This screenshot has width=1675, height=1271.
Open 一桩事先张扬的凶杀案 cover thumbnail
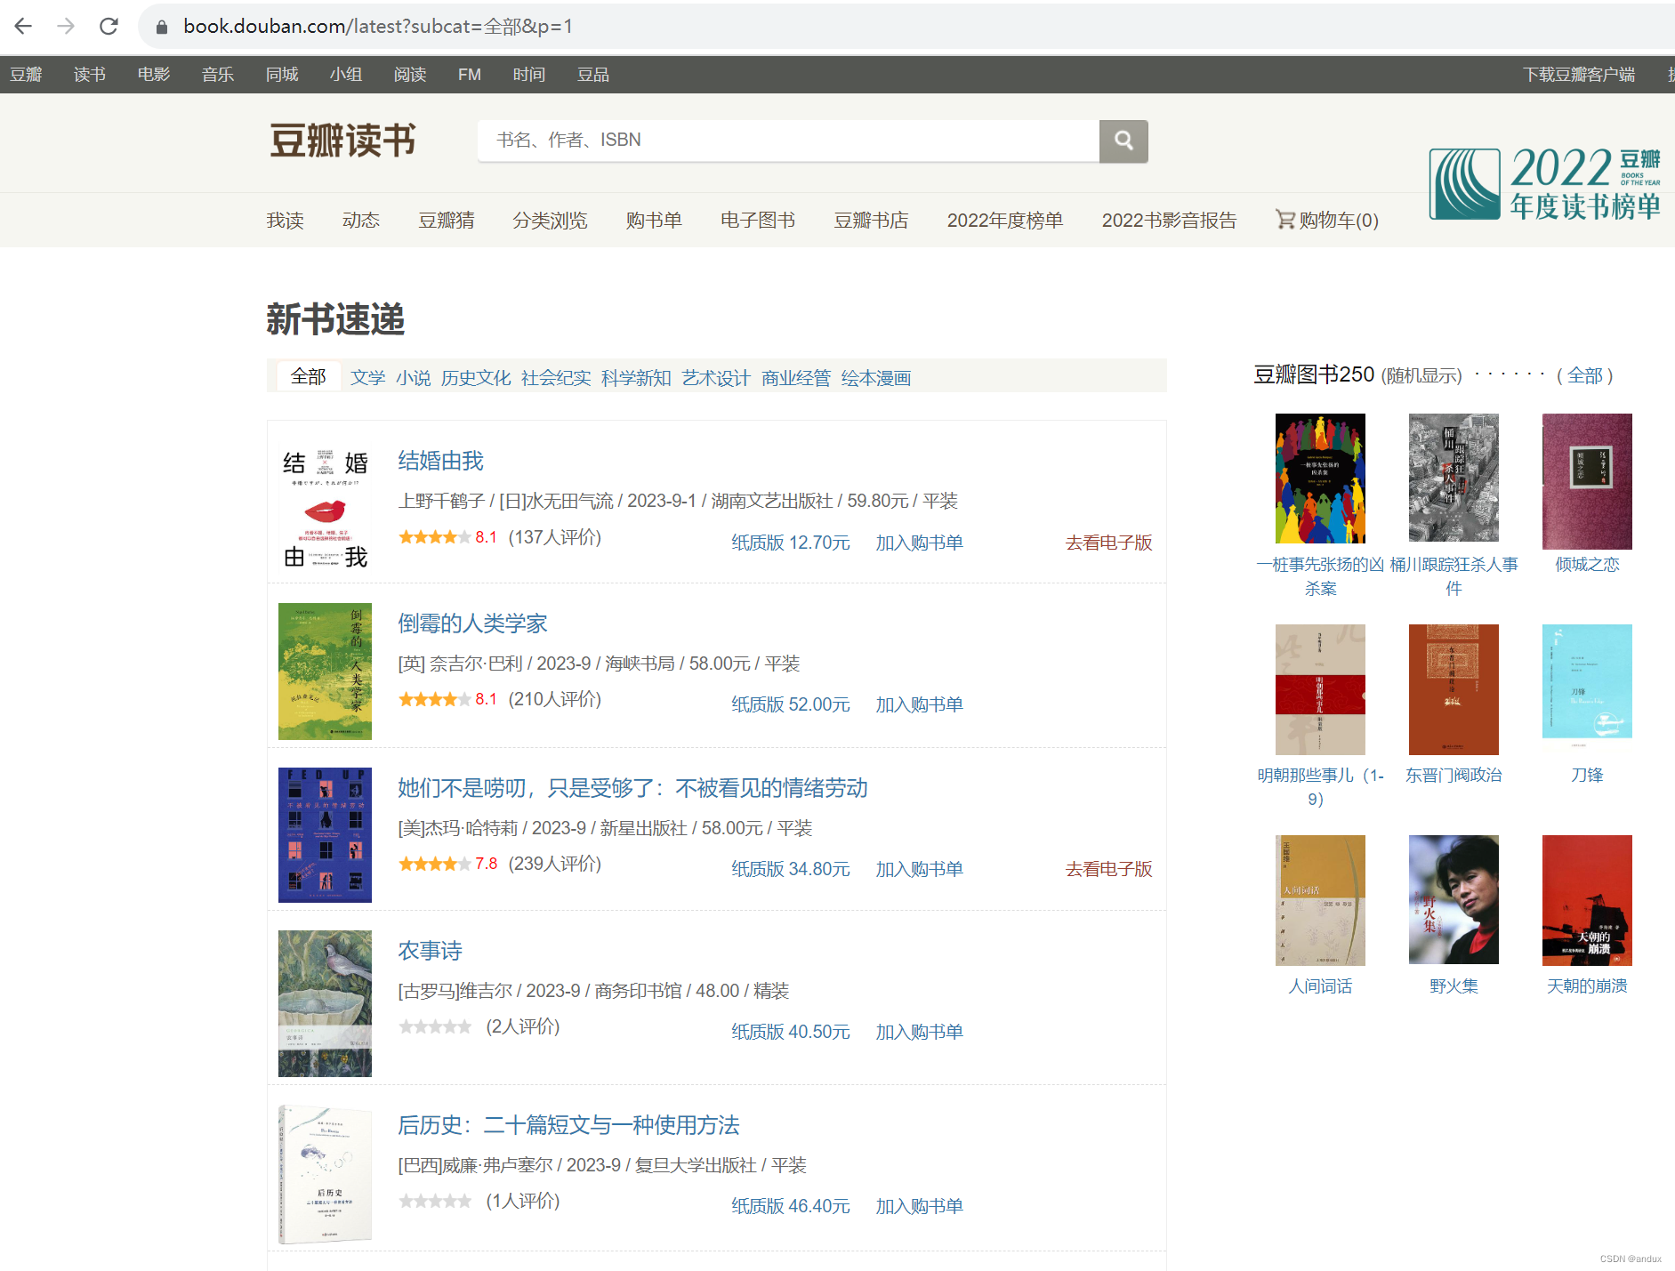[x=1320, y=479]
